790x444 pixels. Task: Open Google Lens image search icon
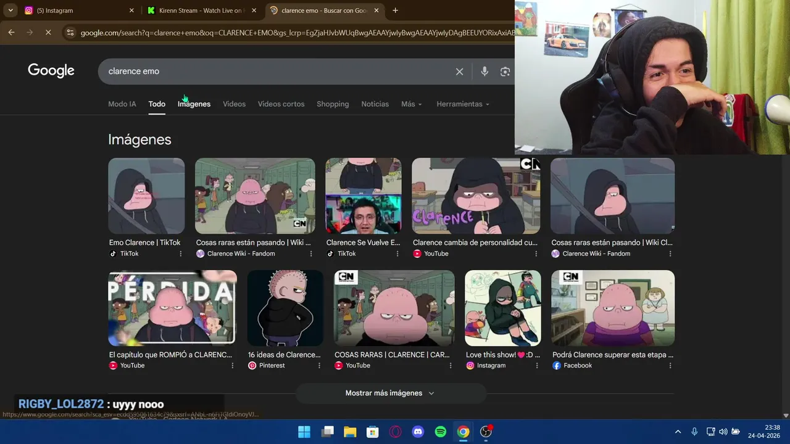[x=505, y=72]
